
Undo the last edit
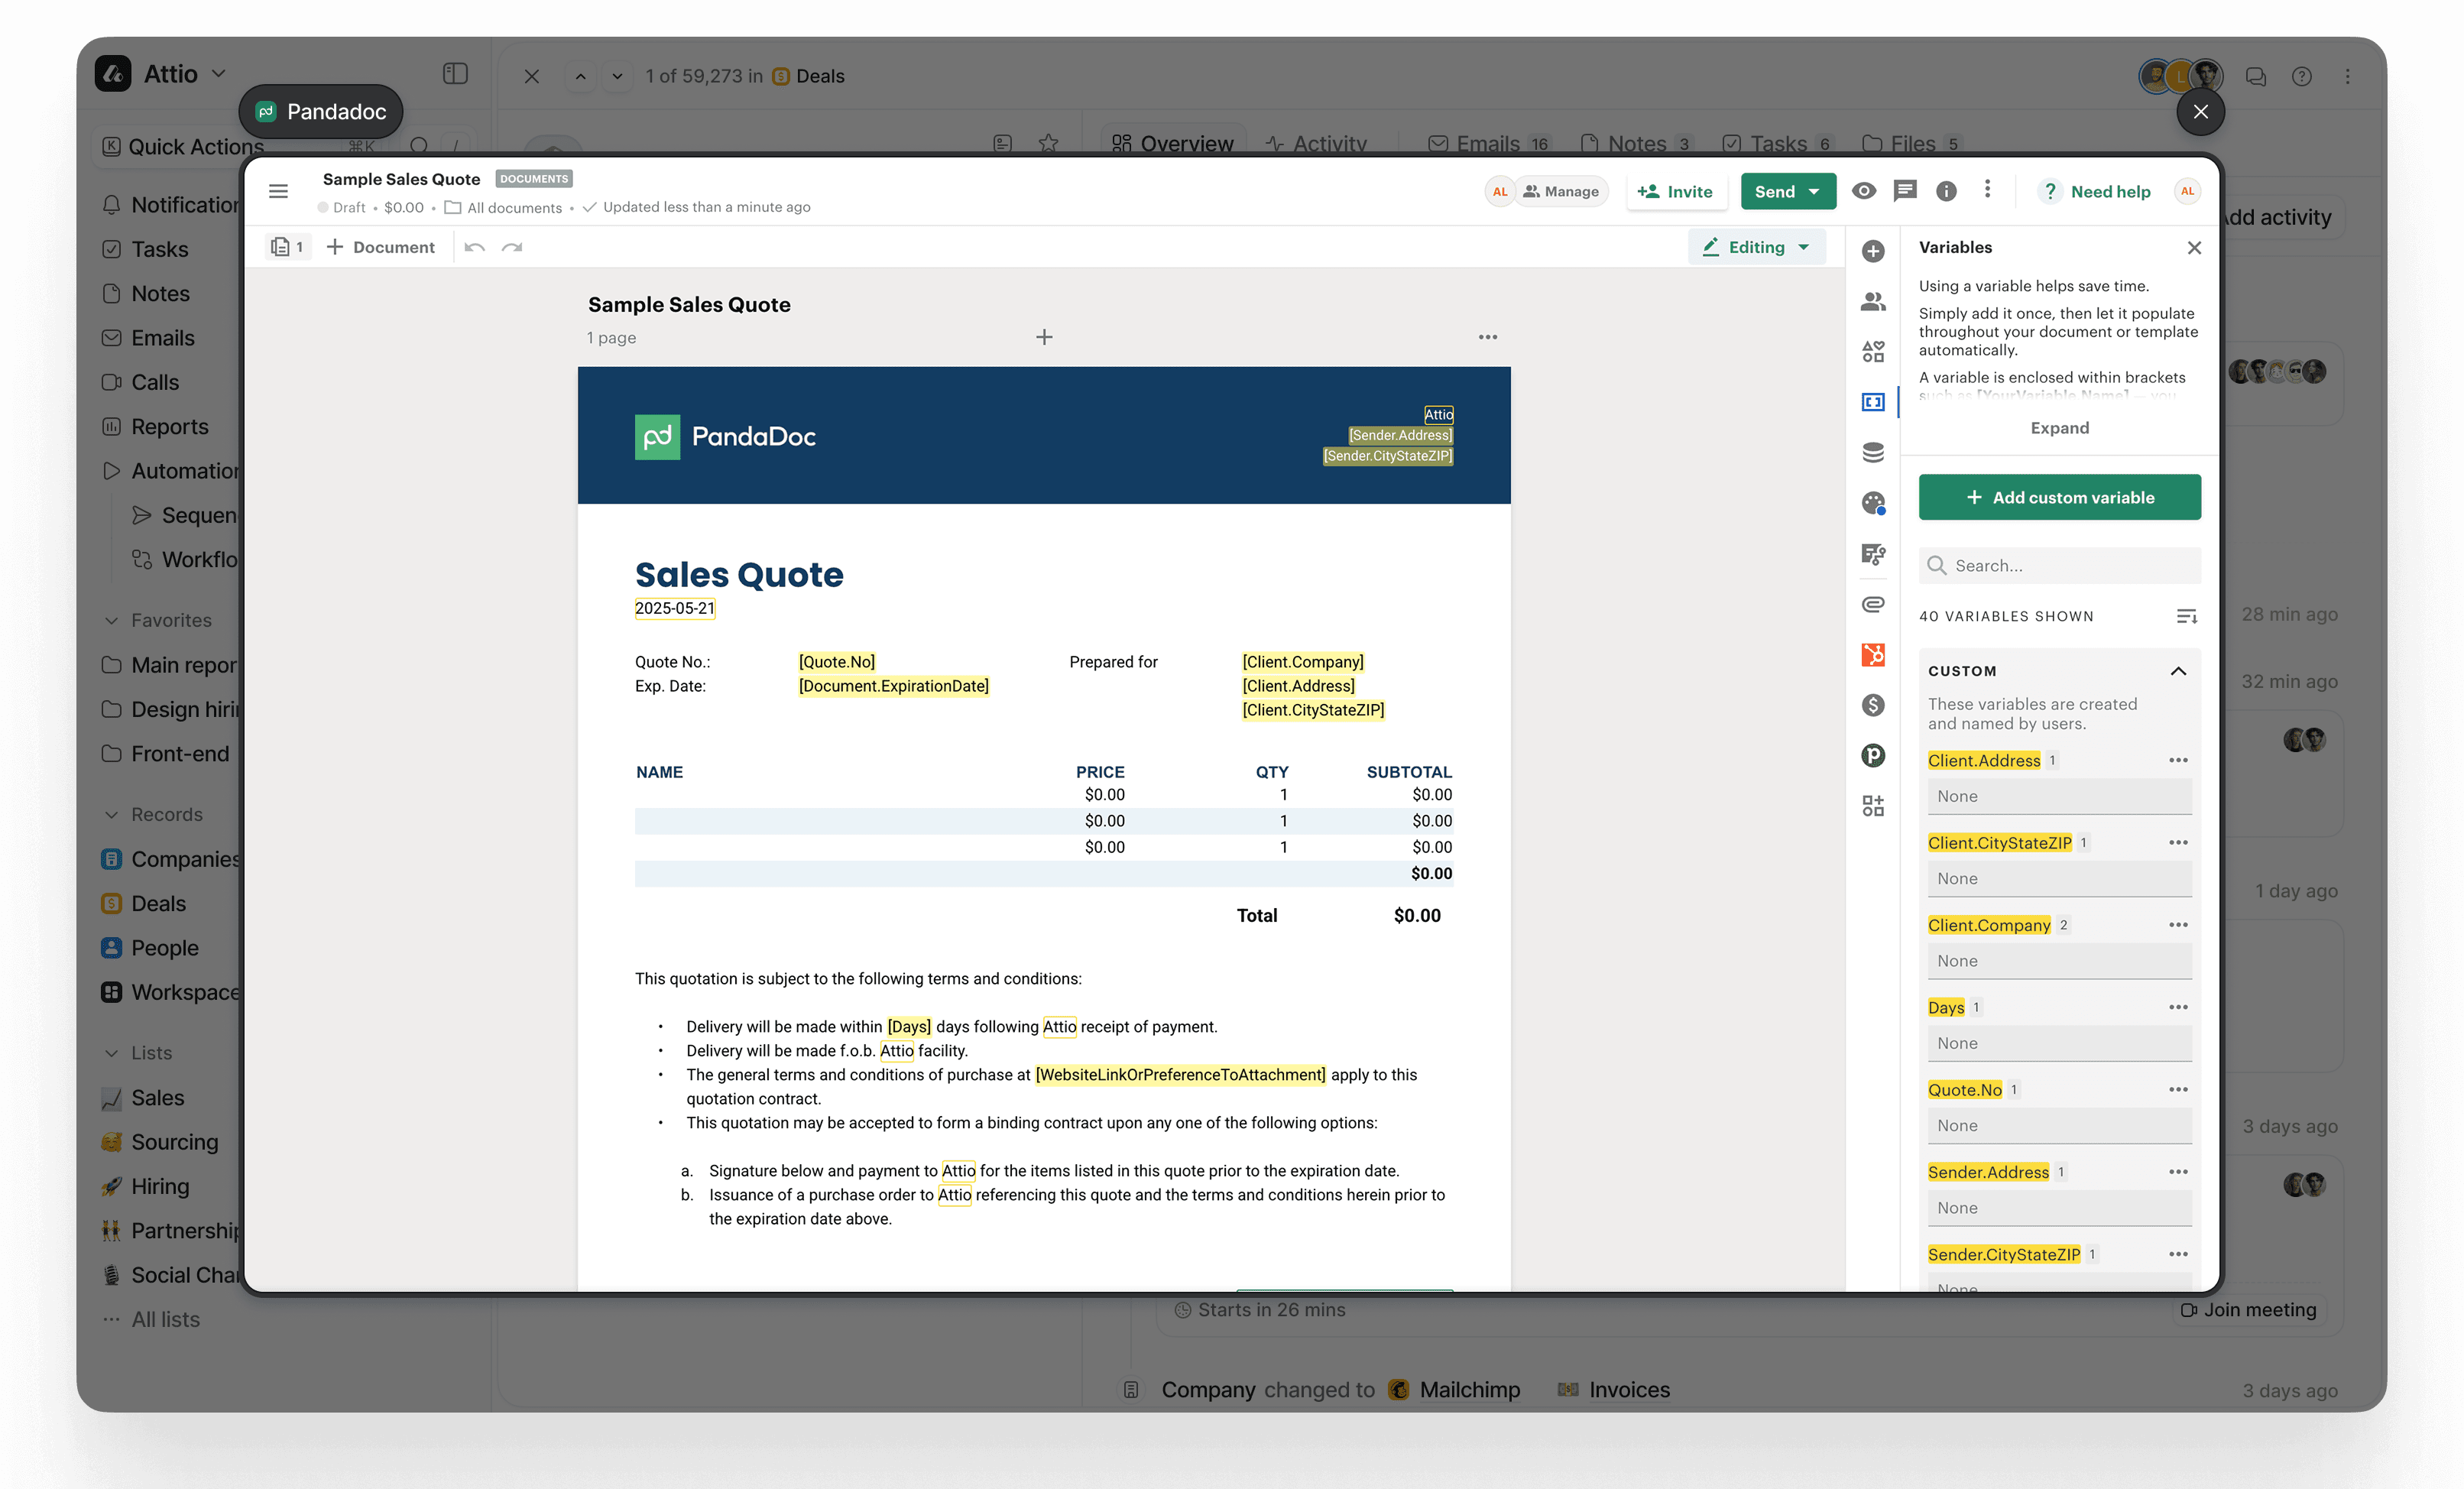tap(474, 247)
